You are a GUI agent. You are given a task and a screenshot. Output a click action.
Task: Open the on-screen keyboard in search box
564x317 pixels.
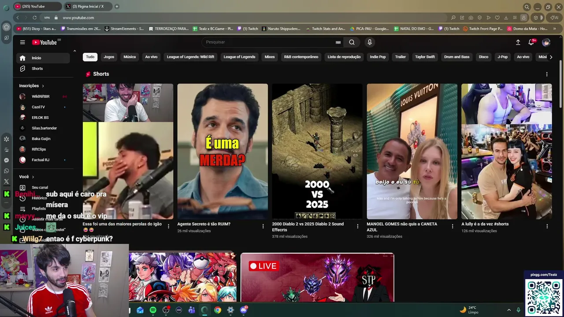pos(338,42)
